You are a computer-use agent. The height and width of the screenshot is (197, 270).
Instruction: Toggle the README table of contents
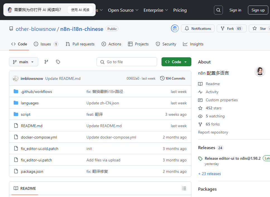[x=184, y=188]
